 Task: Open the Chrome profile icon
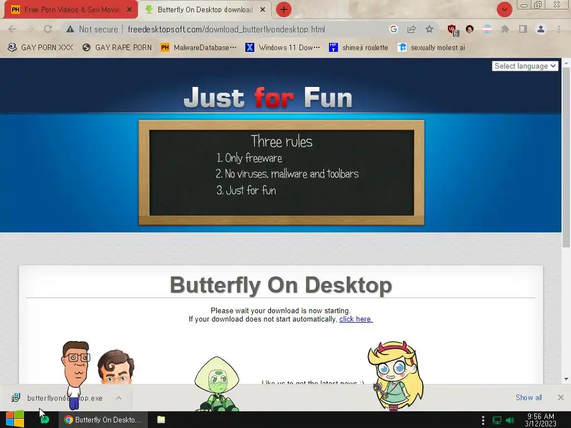pos(541,29)
